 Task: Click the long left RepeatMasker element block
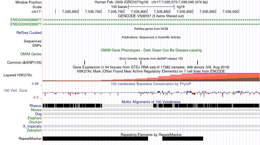coord(95,138)
